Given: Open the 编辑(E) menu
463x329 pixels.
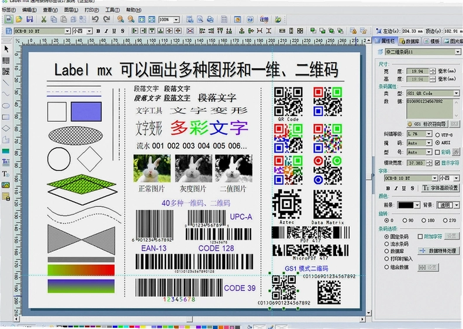Looking at the screenshot, I should point(29,10).
